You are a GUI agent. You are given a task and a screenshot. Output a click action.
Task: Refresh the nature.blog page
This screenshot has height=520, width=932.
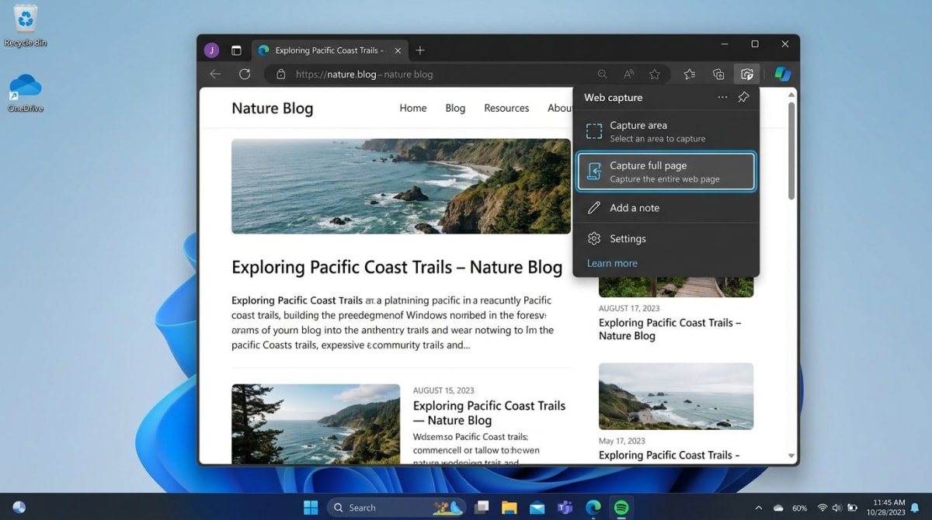[245, 74]
